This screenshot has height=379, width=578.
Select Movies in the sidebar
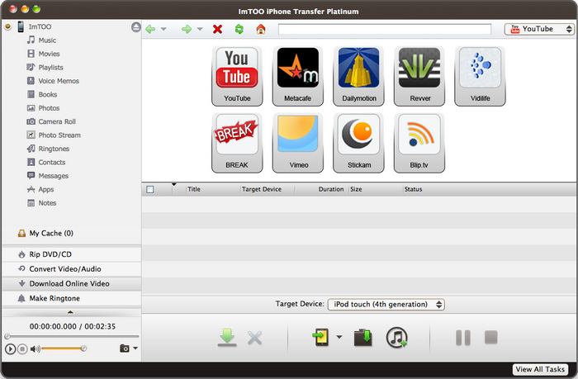click(49, 54)
